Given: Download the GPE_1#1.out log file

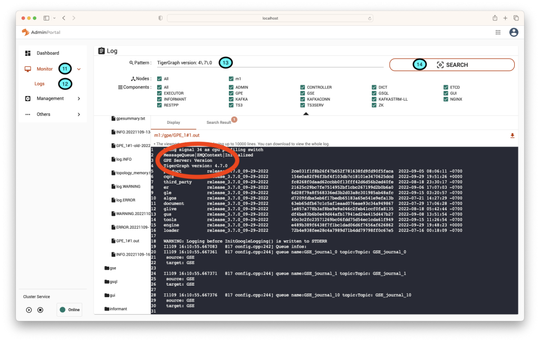Looking at the screenshot, I should (512, 135).
